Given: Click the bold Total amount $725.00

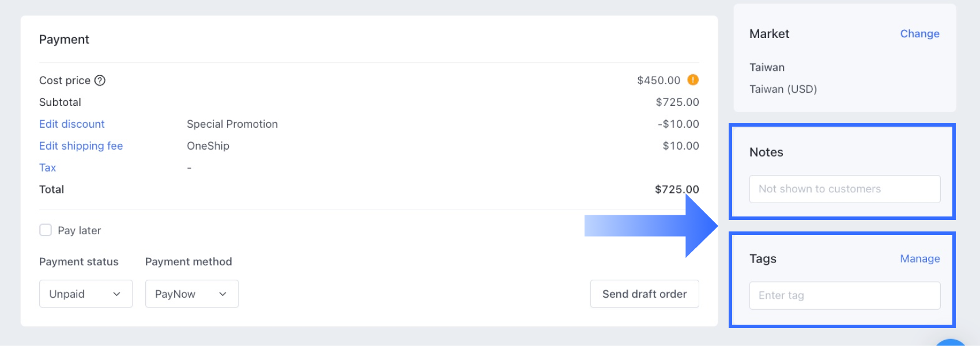Looking at the screenshot, I should pyautogui.click(x=676, y=189).
